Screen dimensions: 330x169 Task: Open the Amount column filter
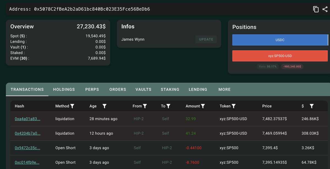[203, 106]
